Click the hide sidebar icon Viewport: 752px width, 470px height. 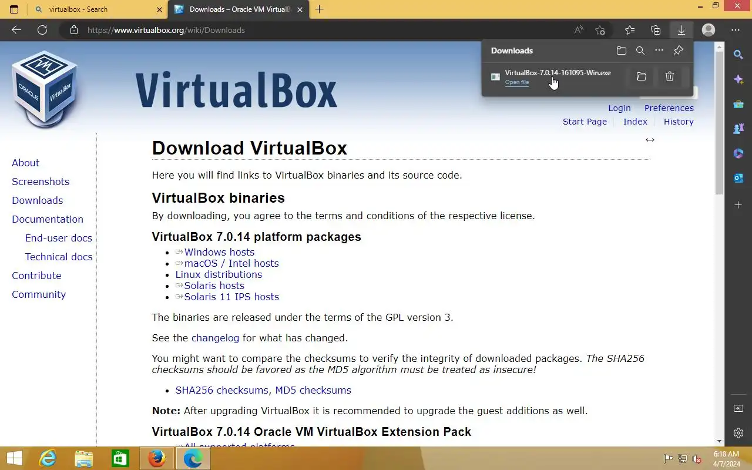[x=738, y=408]
